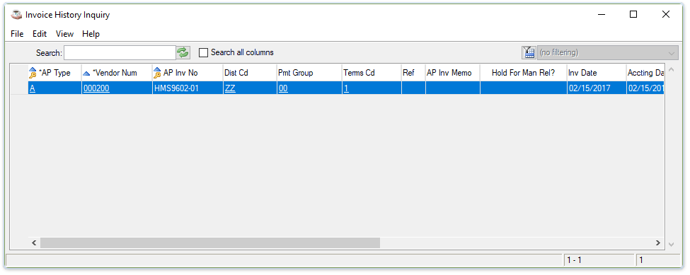
Task: Click inside the Search text field
Action: point(120,53)
